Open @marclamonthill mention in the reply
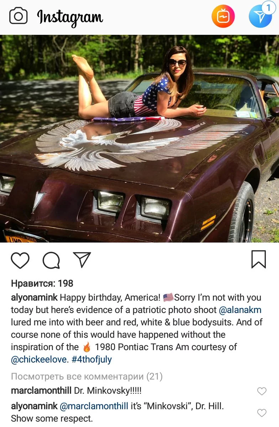This screenshot has height=427, width=279. [94, 406]
